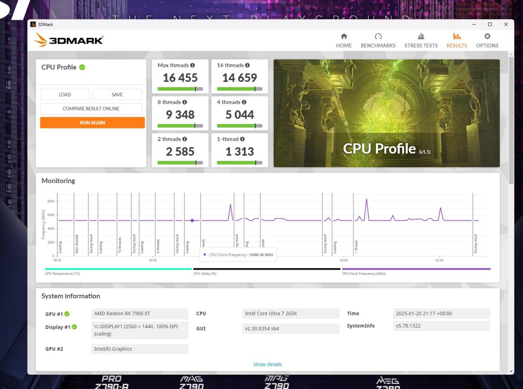Viewport: 523px width, 389px height.
Task: Toggle the CPU Temperature legend line
Action: pos(118,269)
